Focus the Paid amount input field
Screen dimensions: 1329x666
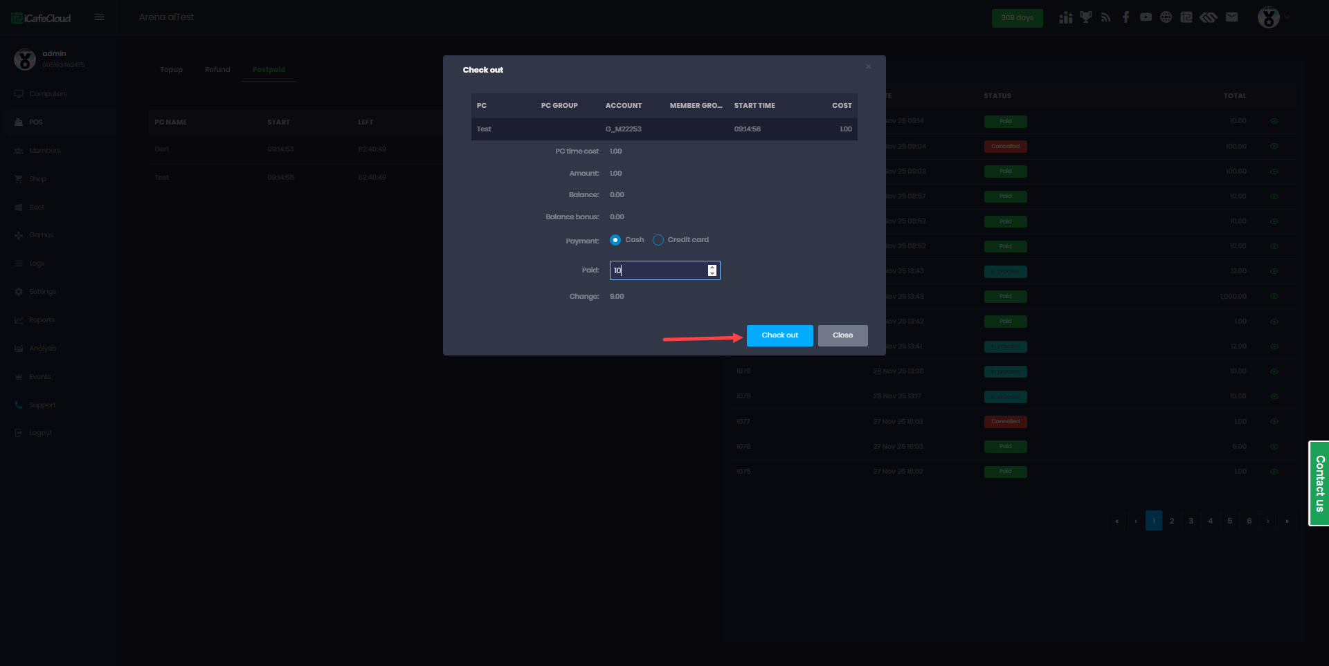(x=664, y=270)
